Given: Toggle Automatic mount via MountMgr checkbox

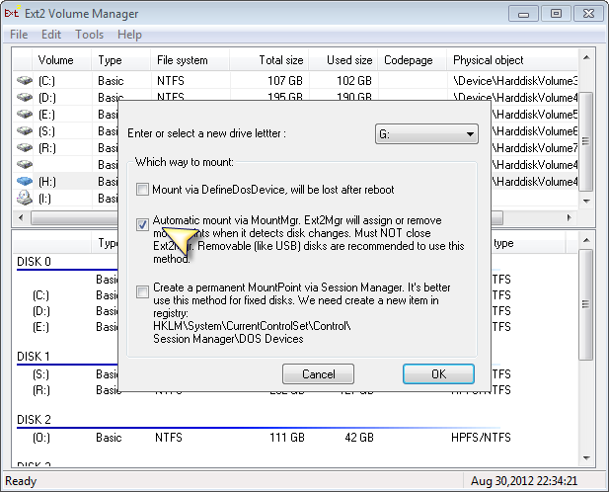Looking at the screenshot, I should point(142,224).
